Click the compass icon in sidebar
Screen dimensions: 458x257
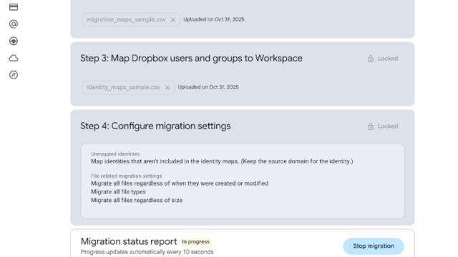pyautogui.click(x=14, y=75)
